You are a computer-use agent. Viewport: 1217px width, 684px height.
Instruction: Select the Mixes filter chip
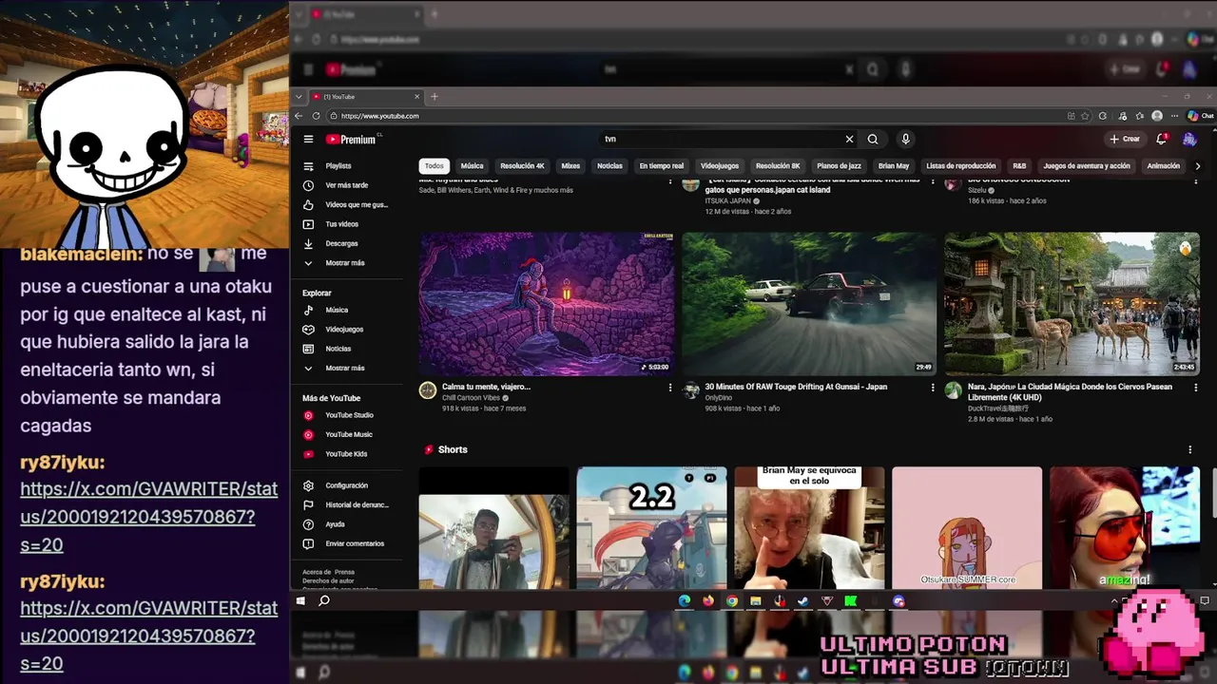(570, 166)
